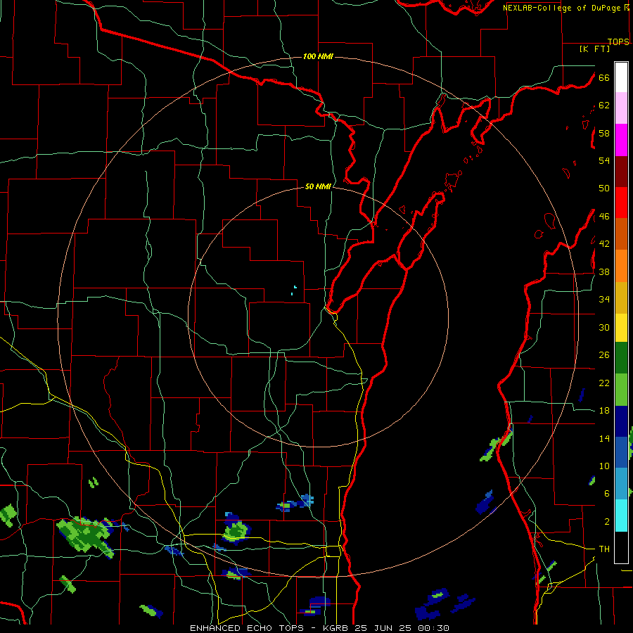Click the legend value 6
Image resolution: width=633 pixels, height=633 pixels.
tap(606, 494)
